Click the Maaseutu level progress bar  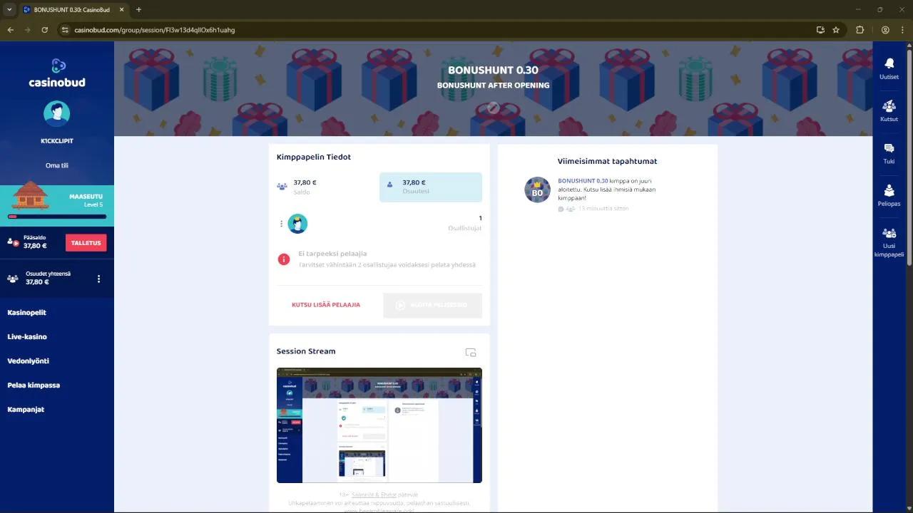tap(57, 216)
